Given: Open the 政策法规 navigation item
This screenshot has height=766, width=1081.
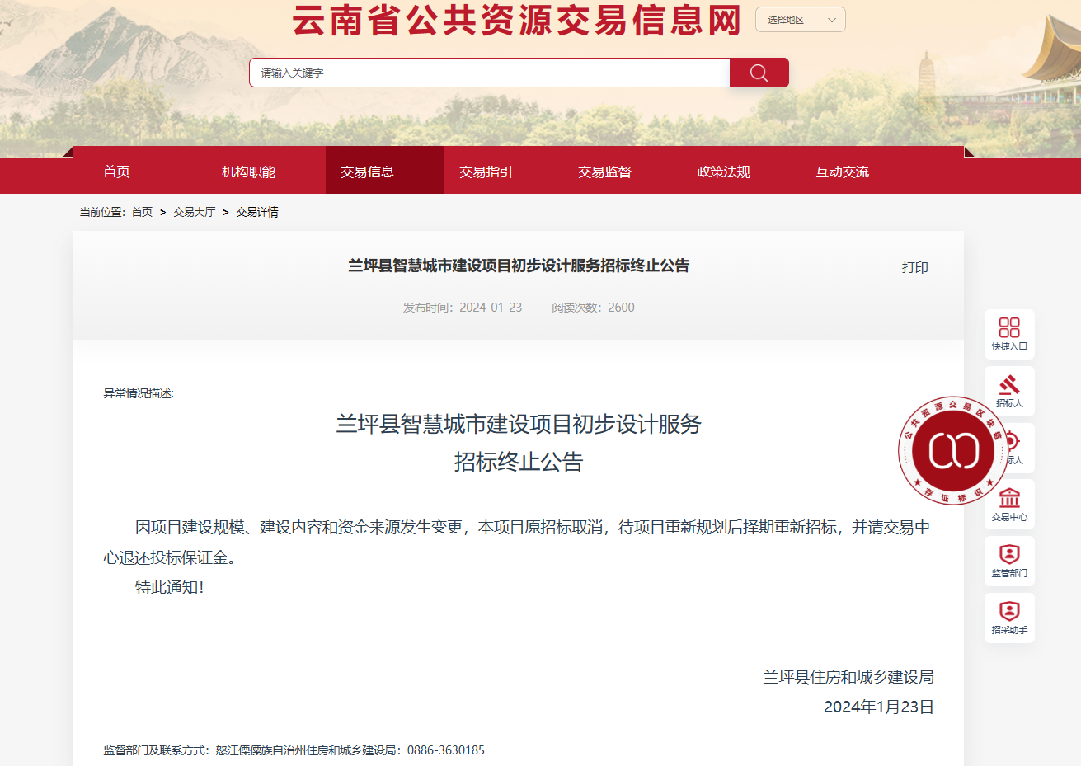Looking at the screenshot, I should point(723,172).
